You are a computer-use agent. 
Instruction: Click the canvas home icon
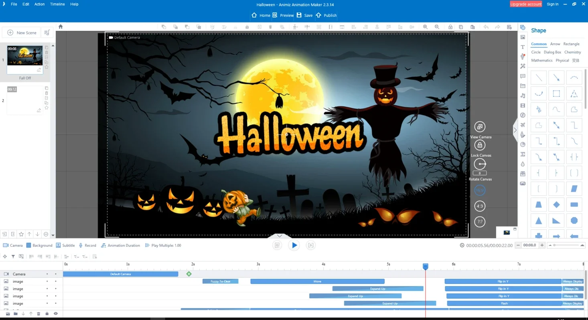(x=61, y=26)
